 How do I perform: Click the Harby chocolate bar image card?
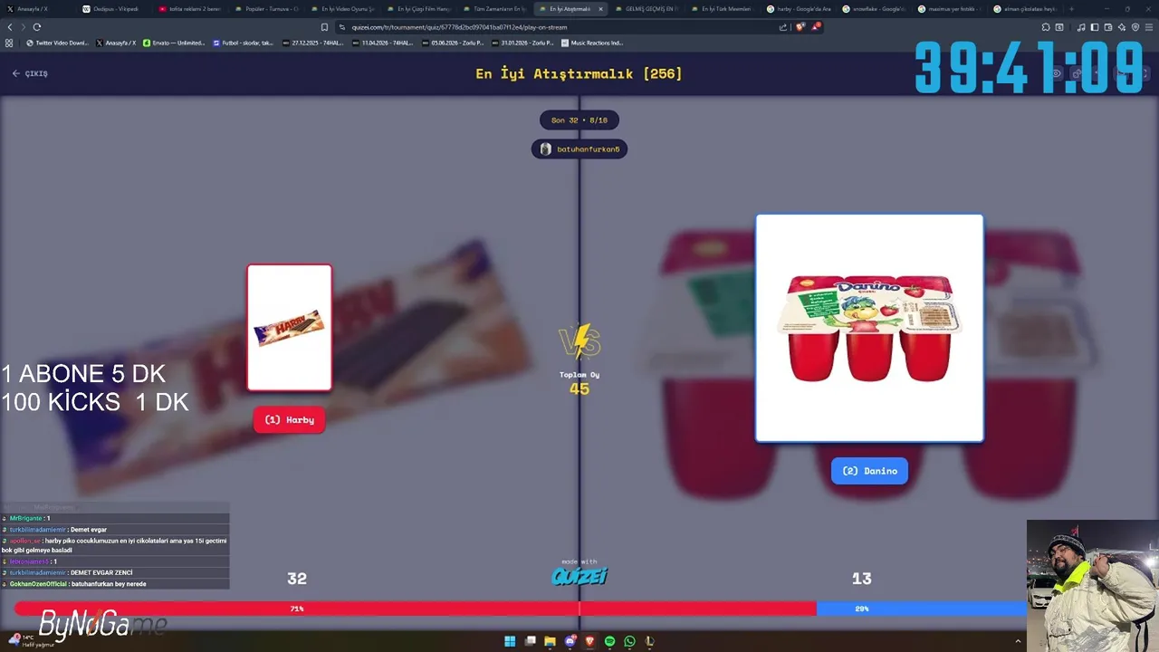(290, 328)
